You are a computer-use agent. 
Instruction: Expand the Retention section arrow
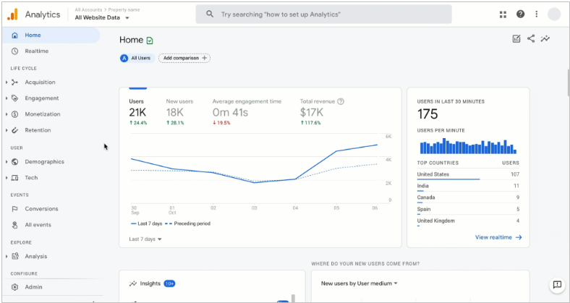click(7, 130)
